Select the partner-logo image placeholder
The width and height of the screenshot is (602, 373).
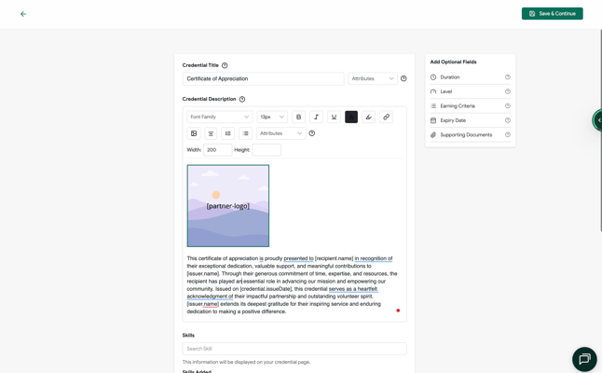pos(228,206)
